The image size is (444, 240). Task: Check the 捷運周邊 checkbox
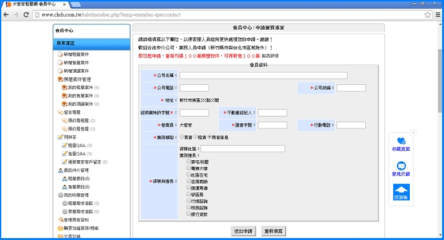tap(188, 187)
